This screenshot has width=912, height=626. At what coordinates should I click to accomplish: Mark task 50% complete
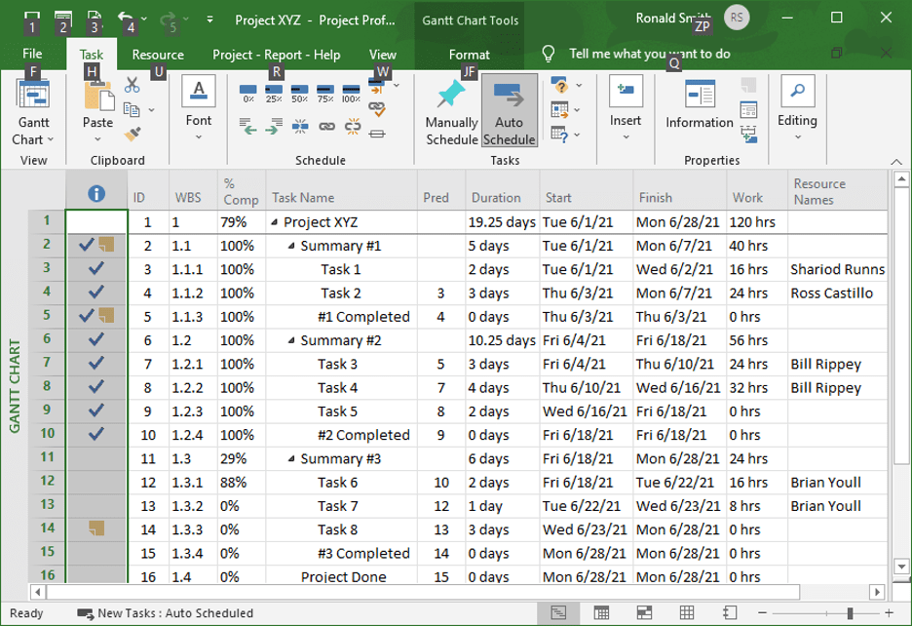point(299,94)
